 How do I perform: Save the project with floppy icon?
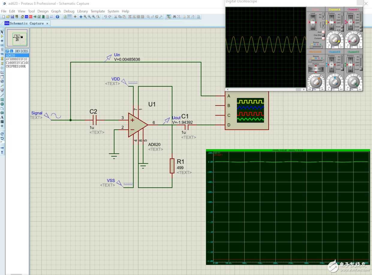point(12,17)
